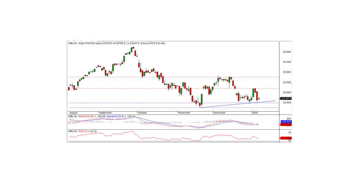354x188 pixels.
Task: Click the 25,000 price level label
Action: point(287,72)
